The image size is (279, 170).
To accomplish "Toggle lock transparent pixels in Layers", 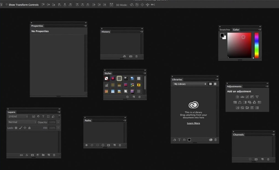I will tap(16, 128).
